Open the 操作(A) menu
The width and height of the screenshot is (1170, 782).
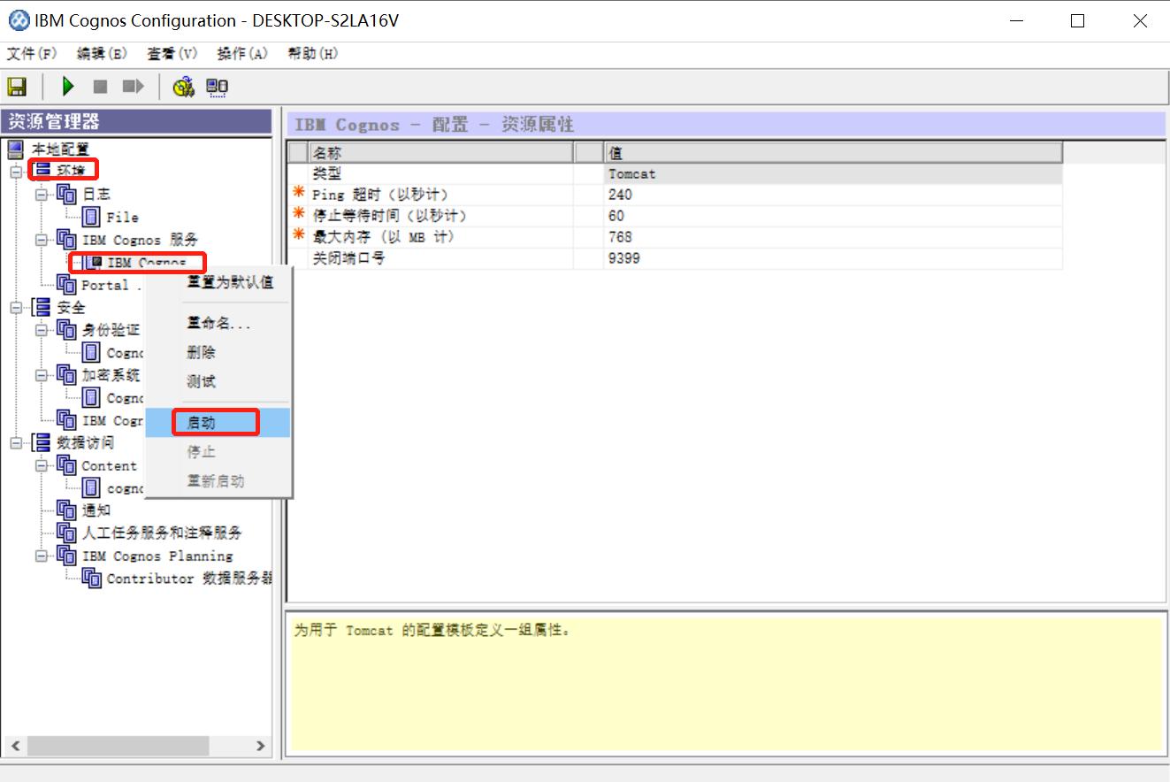coord(242,54)
